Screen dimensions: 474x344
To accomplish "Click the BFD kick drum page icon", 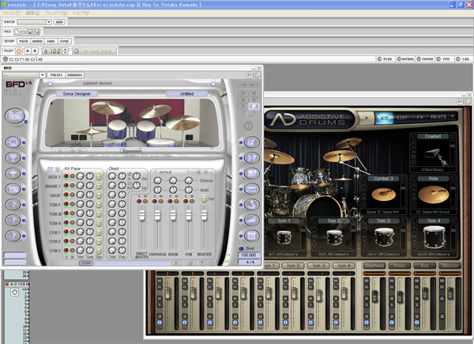I will click(x=13, y=142).
